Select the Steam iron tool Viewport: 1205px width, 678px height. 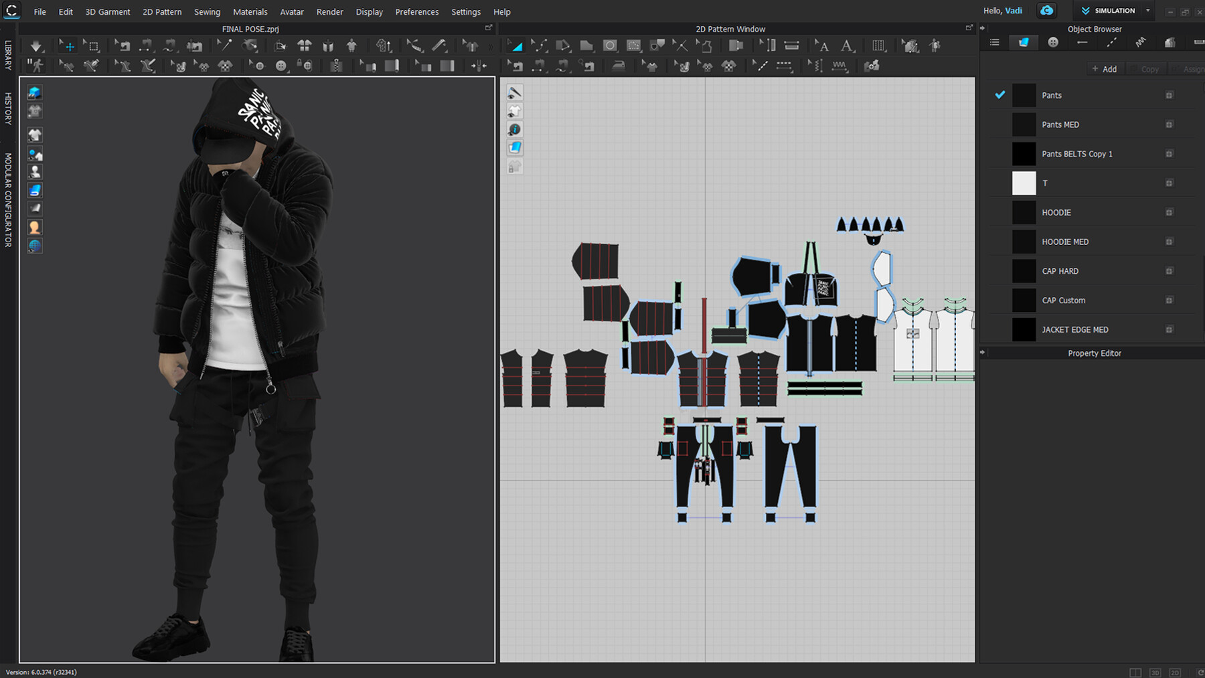pos(619,66)
